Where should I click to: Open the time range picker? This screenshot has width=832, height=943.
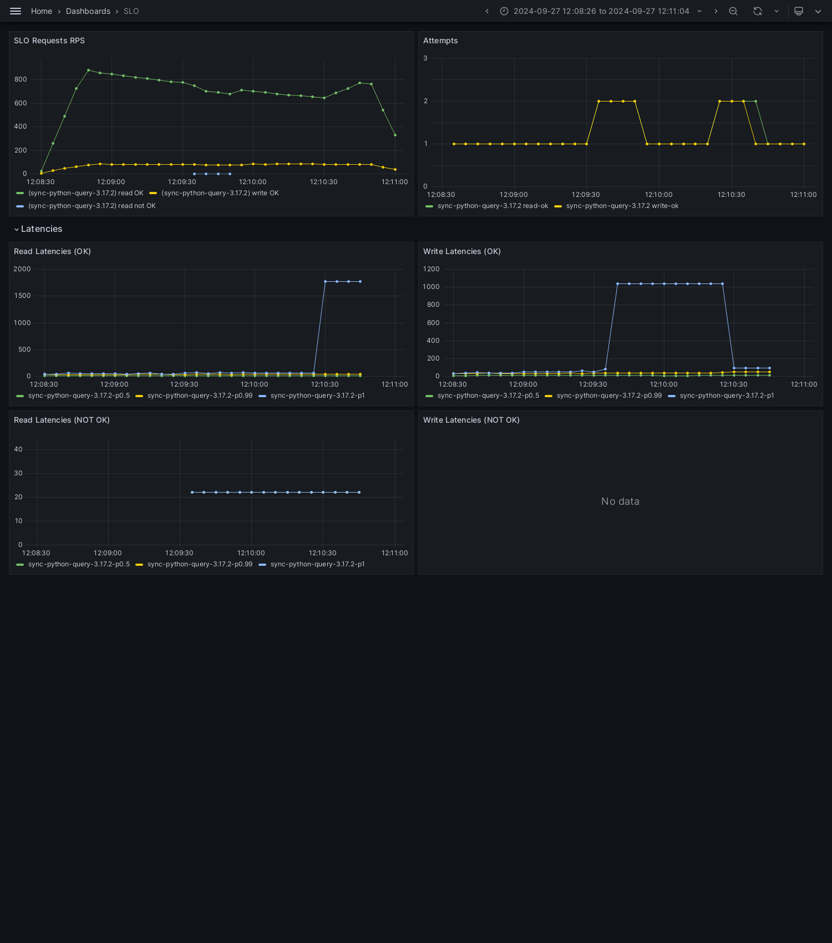click(x=601, y=11)
